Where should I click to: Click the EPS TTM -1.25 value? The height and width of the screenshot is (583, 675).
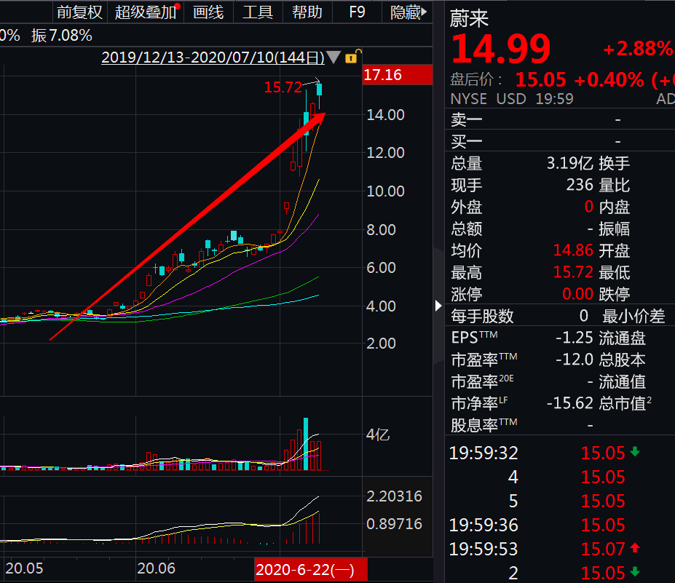pos(575,338)
